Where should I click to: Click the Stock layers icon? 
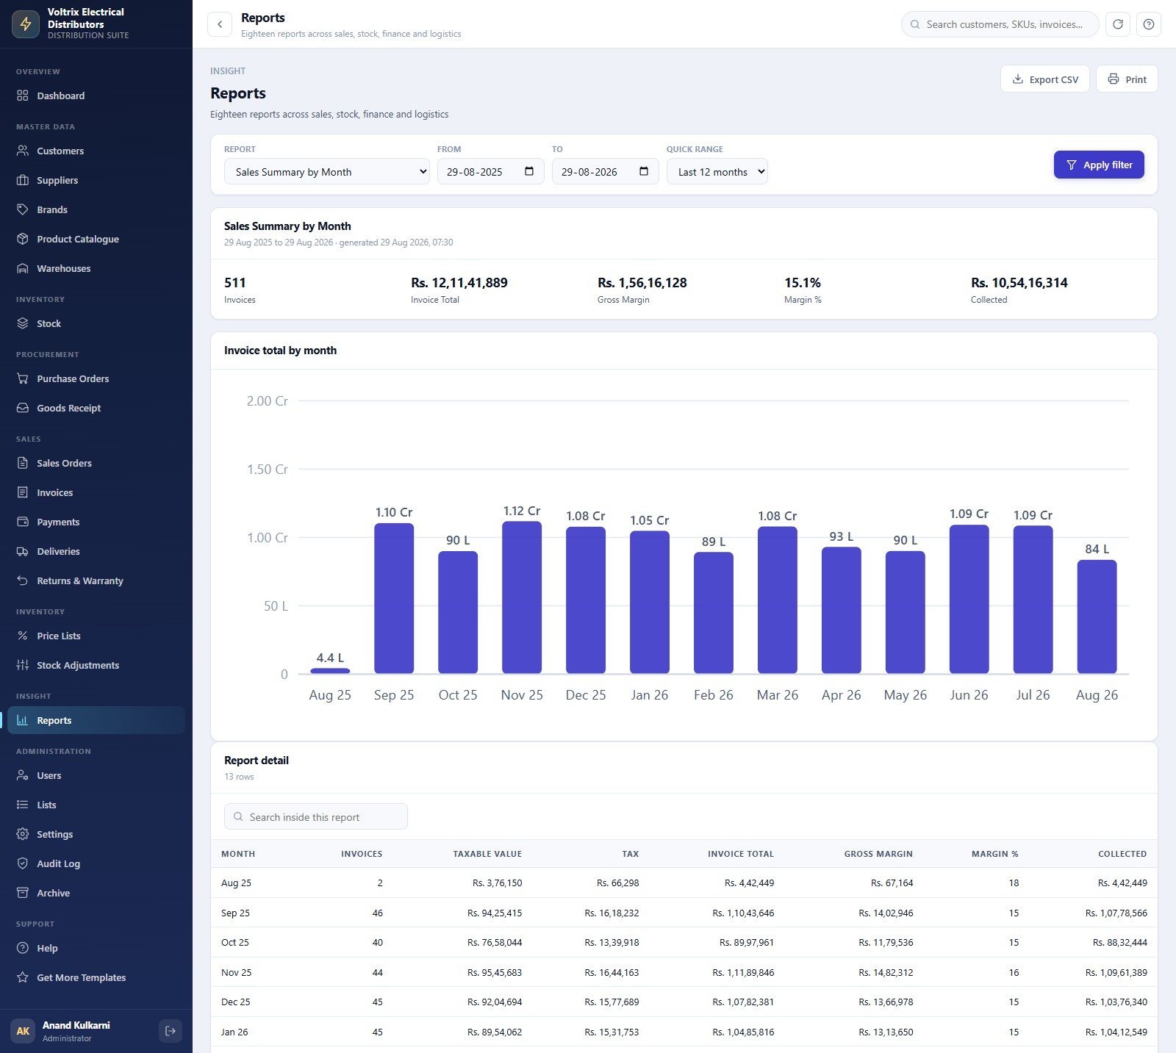click(23, 323)
